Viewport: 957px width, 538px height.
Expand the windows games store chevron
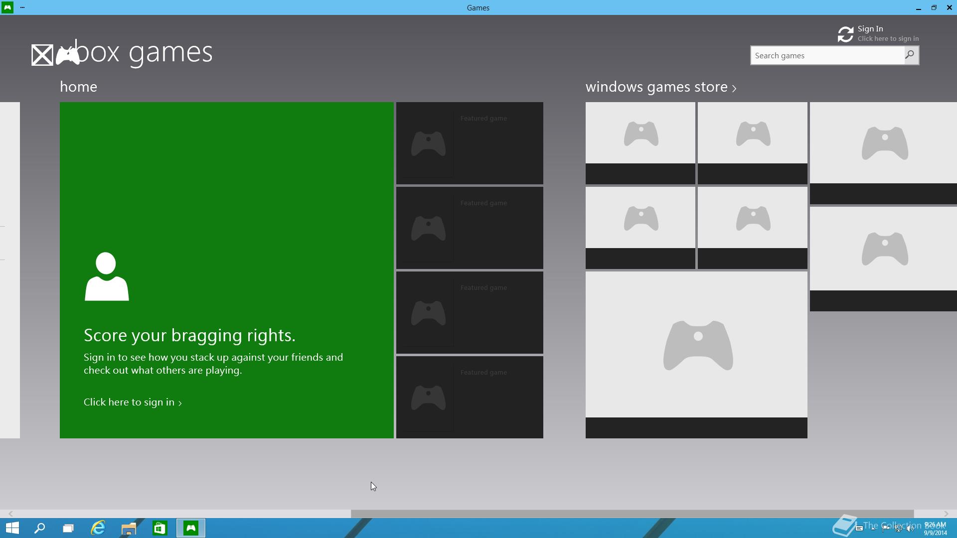click(x=734, y=88)
